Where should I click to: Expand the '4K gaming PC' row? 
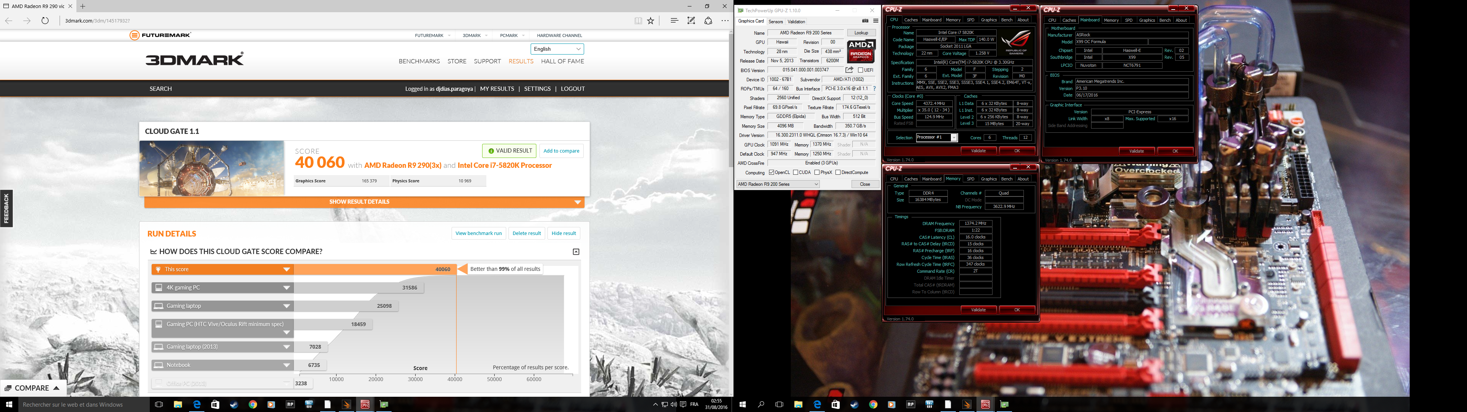pos(222,287)
